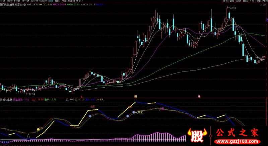Click the 心被套 face signal icon
268x146 pixels.
[x=134, y=112]
